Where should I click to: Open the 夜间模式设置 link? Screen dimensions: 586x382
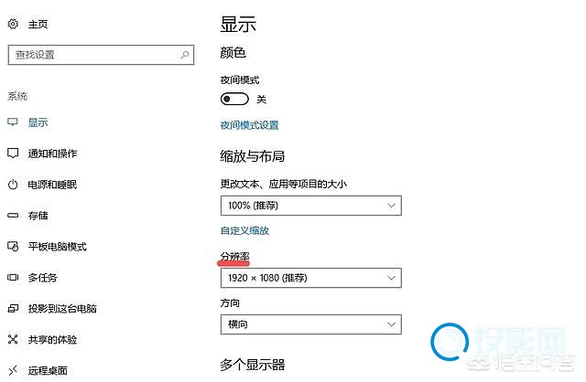pyautogui.click(x=249, y=125)
